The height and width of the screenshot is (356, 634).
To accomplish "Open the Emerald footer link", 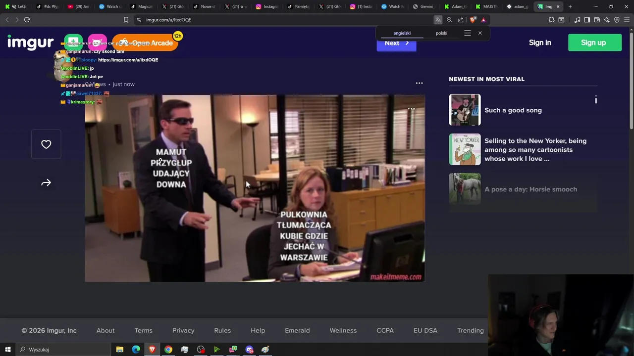I will (297, 330).
